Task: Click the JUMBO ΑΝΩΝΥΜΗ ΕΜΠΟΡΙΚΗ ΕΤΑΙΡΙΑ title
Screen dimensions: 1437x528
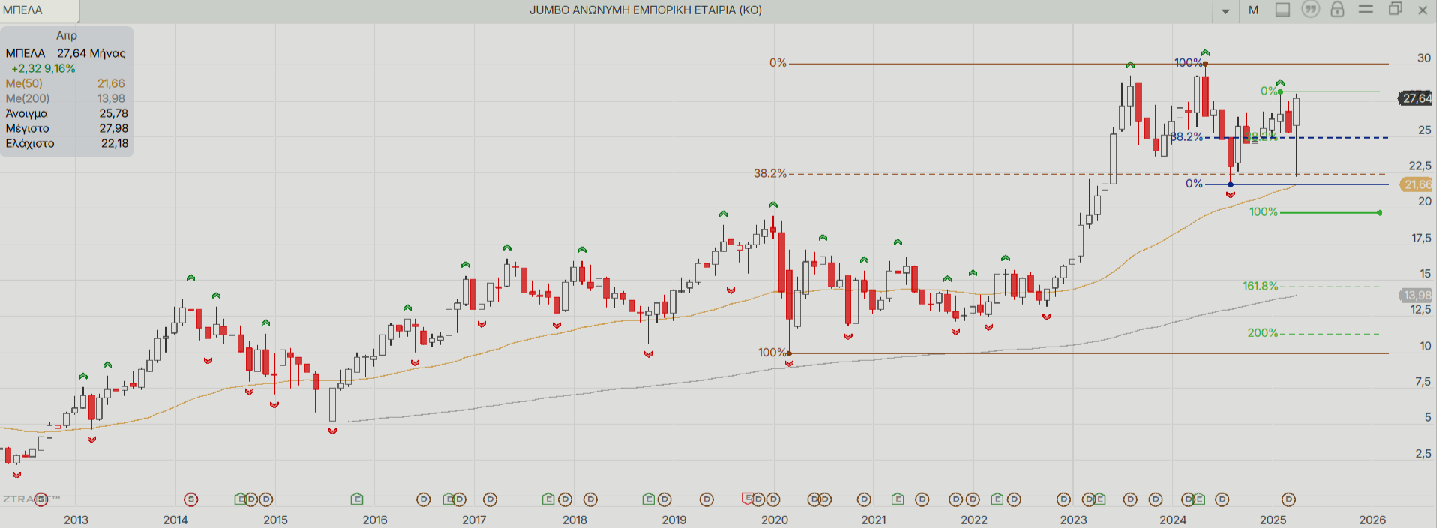Action: pos(646,10)
